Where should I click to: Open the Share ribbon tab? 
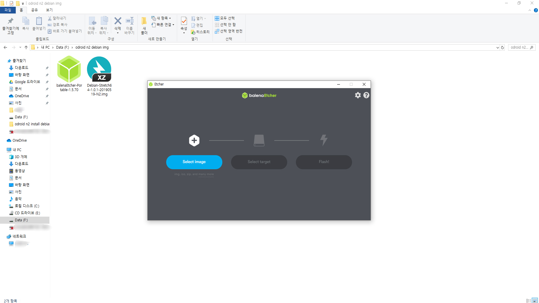pos(34,10)
